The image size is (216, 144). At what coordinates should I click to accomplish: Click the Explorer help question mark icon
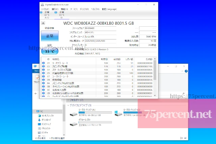tap(186, 71)
